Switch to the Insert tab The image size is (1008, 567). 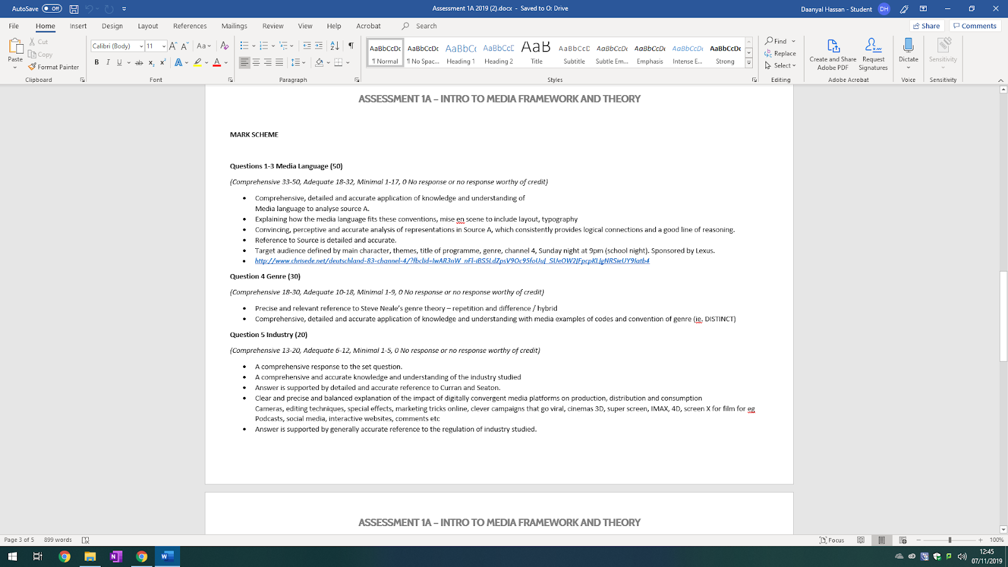78,26
